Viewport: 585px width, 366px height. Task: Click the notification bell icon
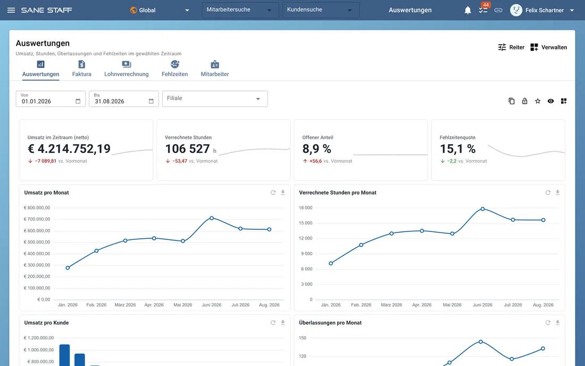coord(467,10)
